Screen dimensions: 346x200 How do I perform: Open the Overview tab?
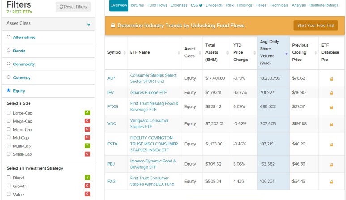tap(119, 5)
